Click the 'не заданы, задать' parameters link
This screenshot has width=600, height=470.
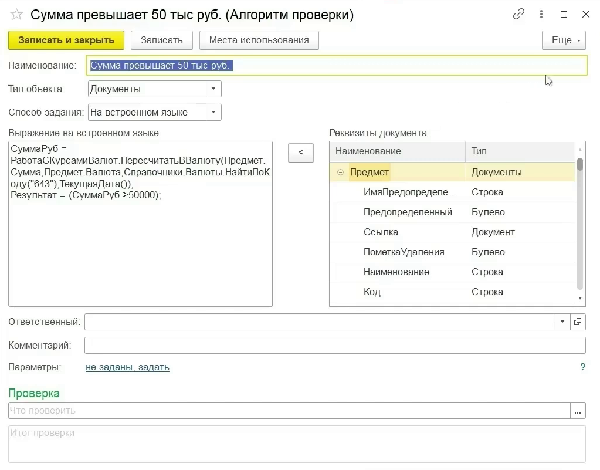tap(127, 367)
